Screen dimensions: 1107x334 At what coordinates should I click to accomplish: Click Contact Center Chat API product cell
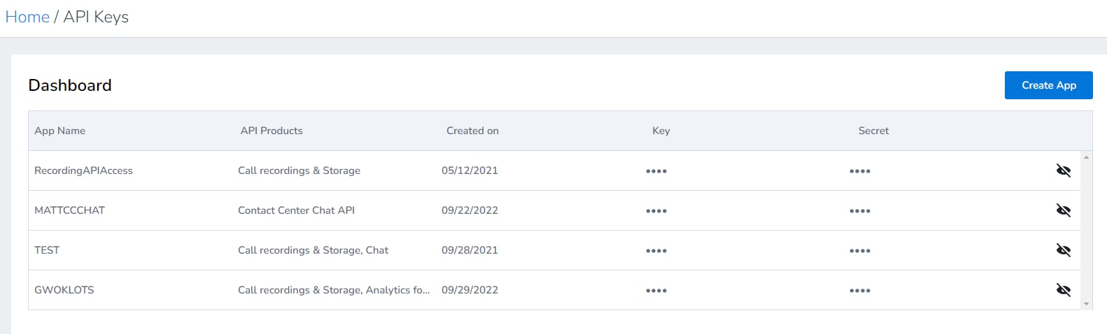[x=296, y=210]
